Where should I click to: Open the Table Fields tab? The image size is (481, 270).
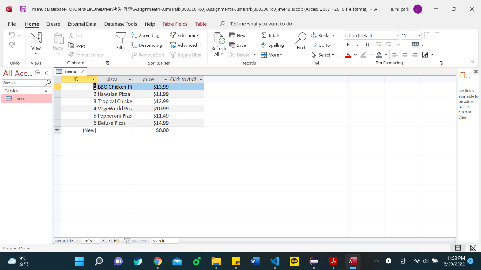pyautogui.click(x=175, y=24)
